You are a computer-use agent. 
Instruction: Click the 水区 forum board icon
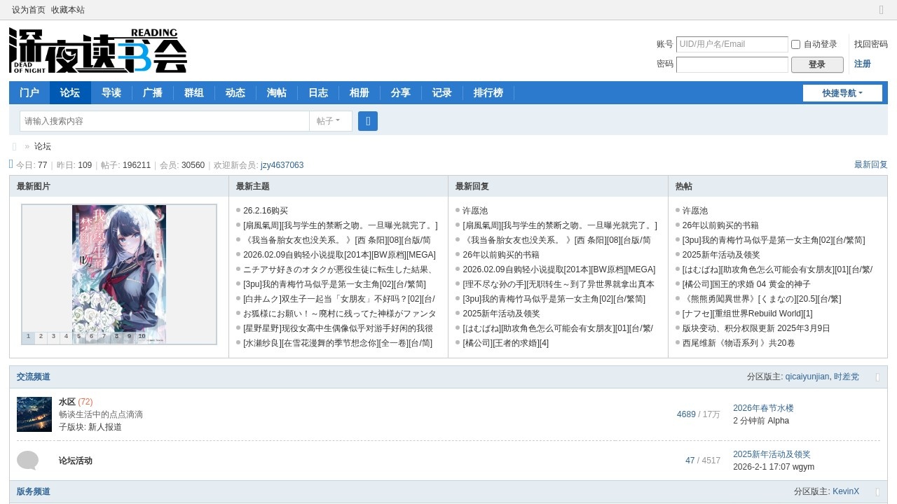point(34,414)
